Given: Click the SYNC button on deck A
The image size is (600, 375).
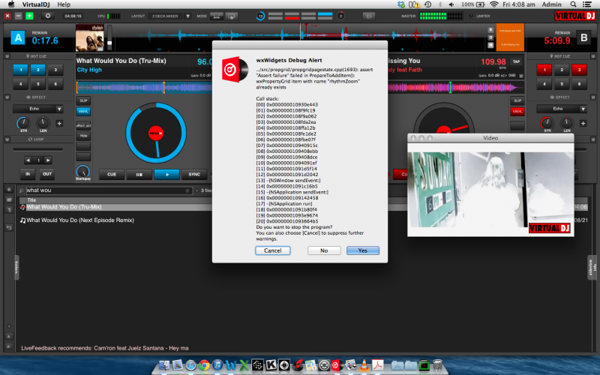Looking at the screenshot, I should pyautogui.click(x=194, y=175).
